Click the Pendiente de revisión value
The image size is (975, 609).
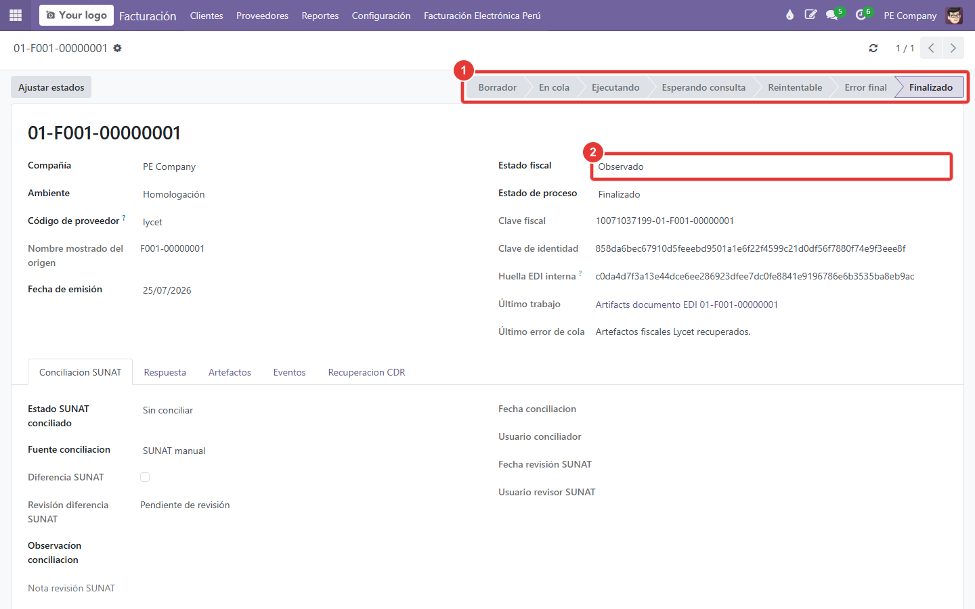pos(185,505)
